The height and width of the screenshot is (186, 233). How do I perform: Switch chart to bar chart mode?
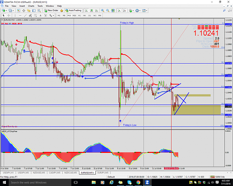point(86,10)
